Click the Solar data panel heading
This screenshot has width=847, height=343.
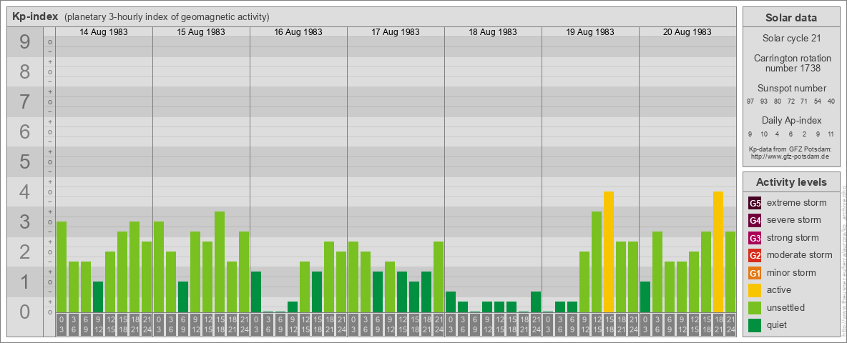(x=791, y=18)
